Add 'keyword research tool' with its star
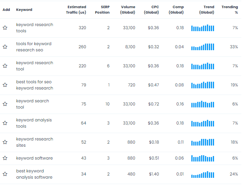This screenshot has width=244, height=186. tap(5, 66)
